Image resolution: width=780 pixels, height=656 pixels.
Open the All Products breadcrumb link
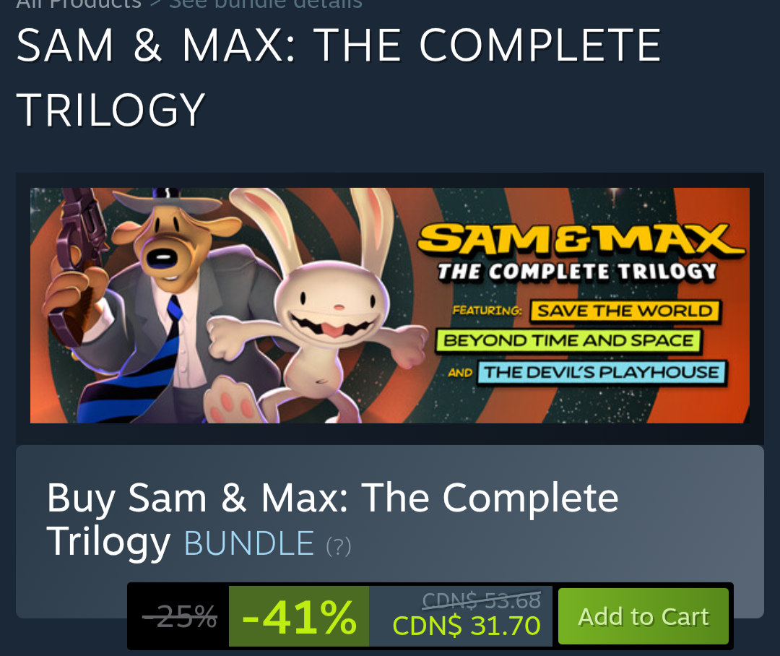79,4
